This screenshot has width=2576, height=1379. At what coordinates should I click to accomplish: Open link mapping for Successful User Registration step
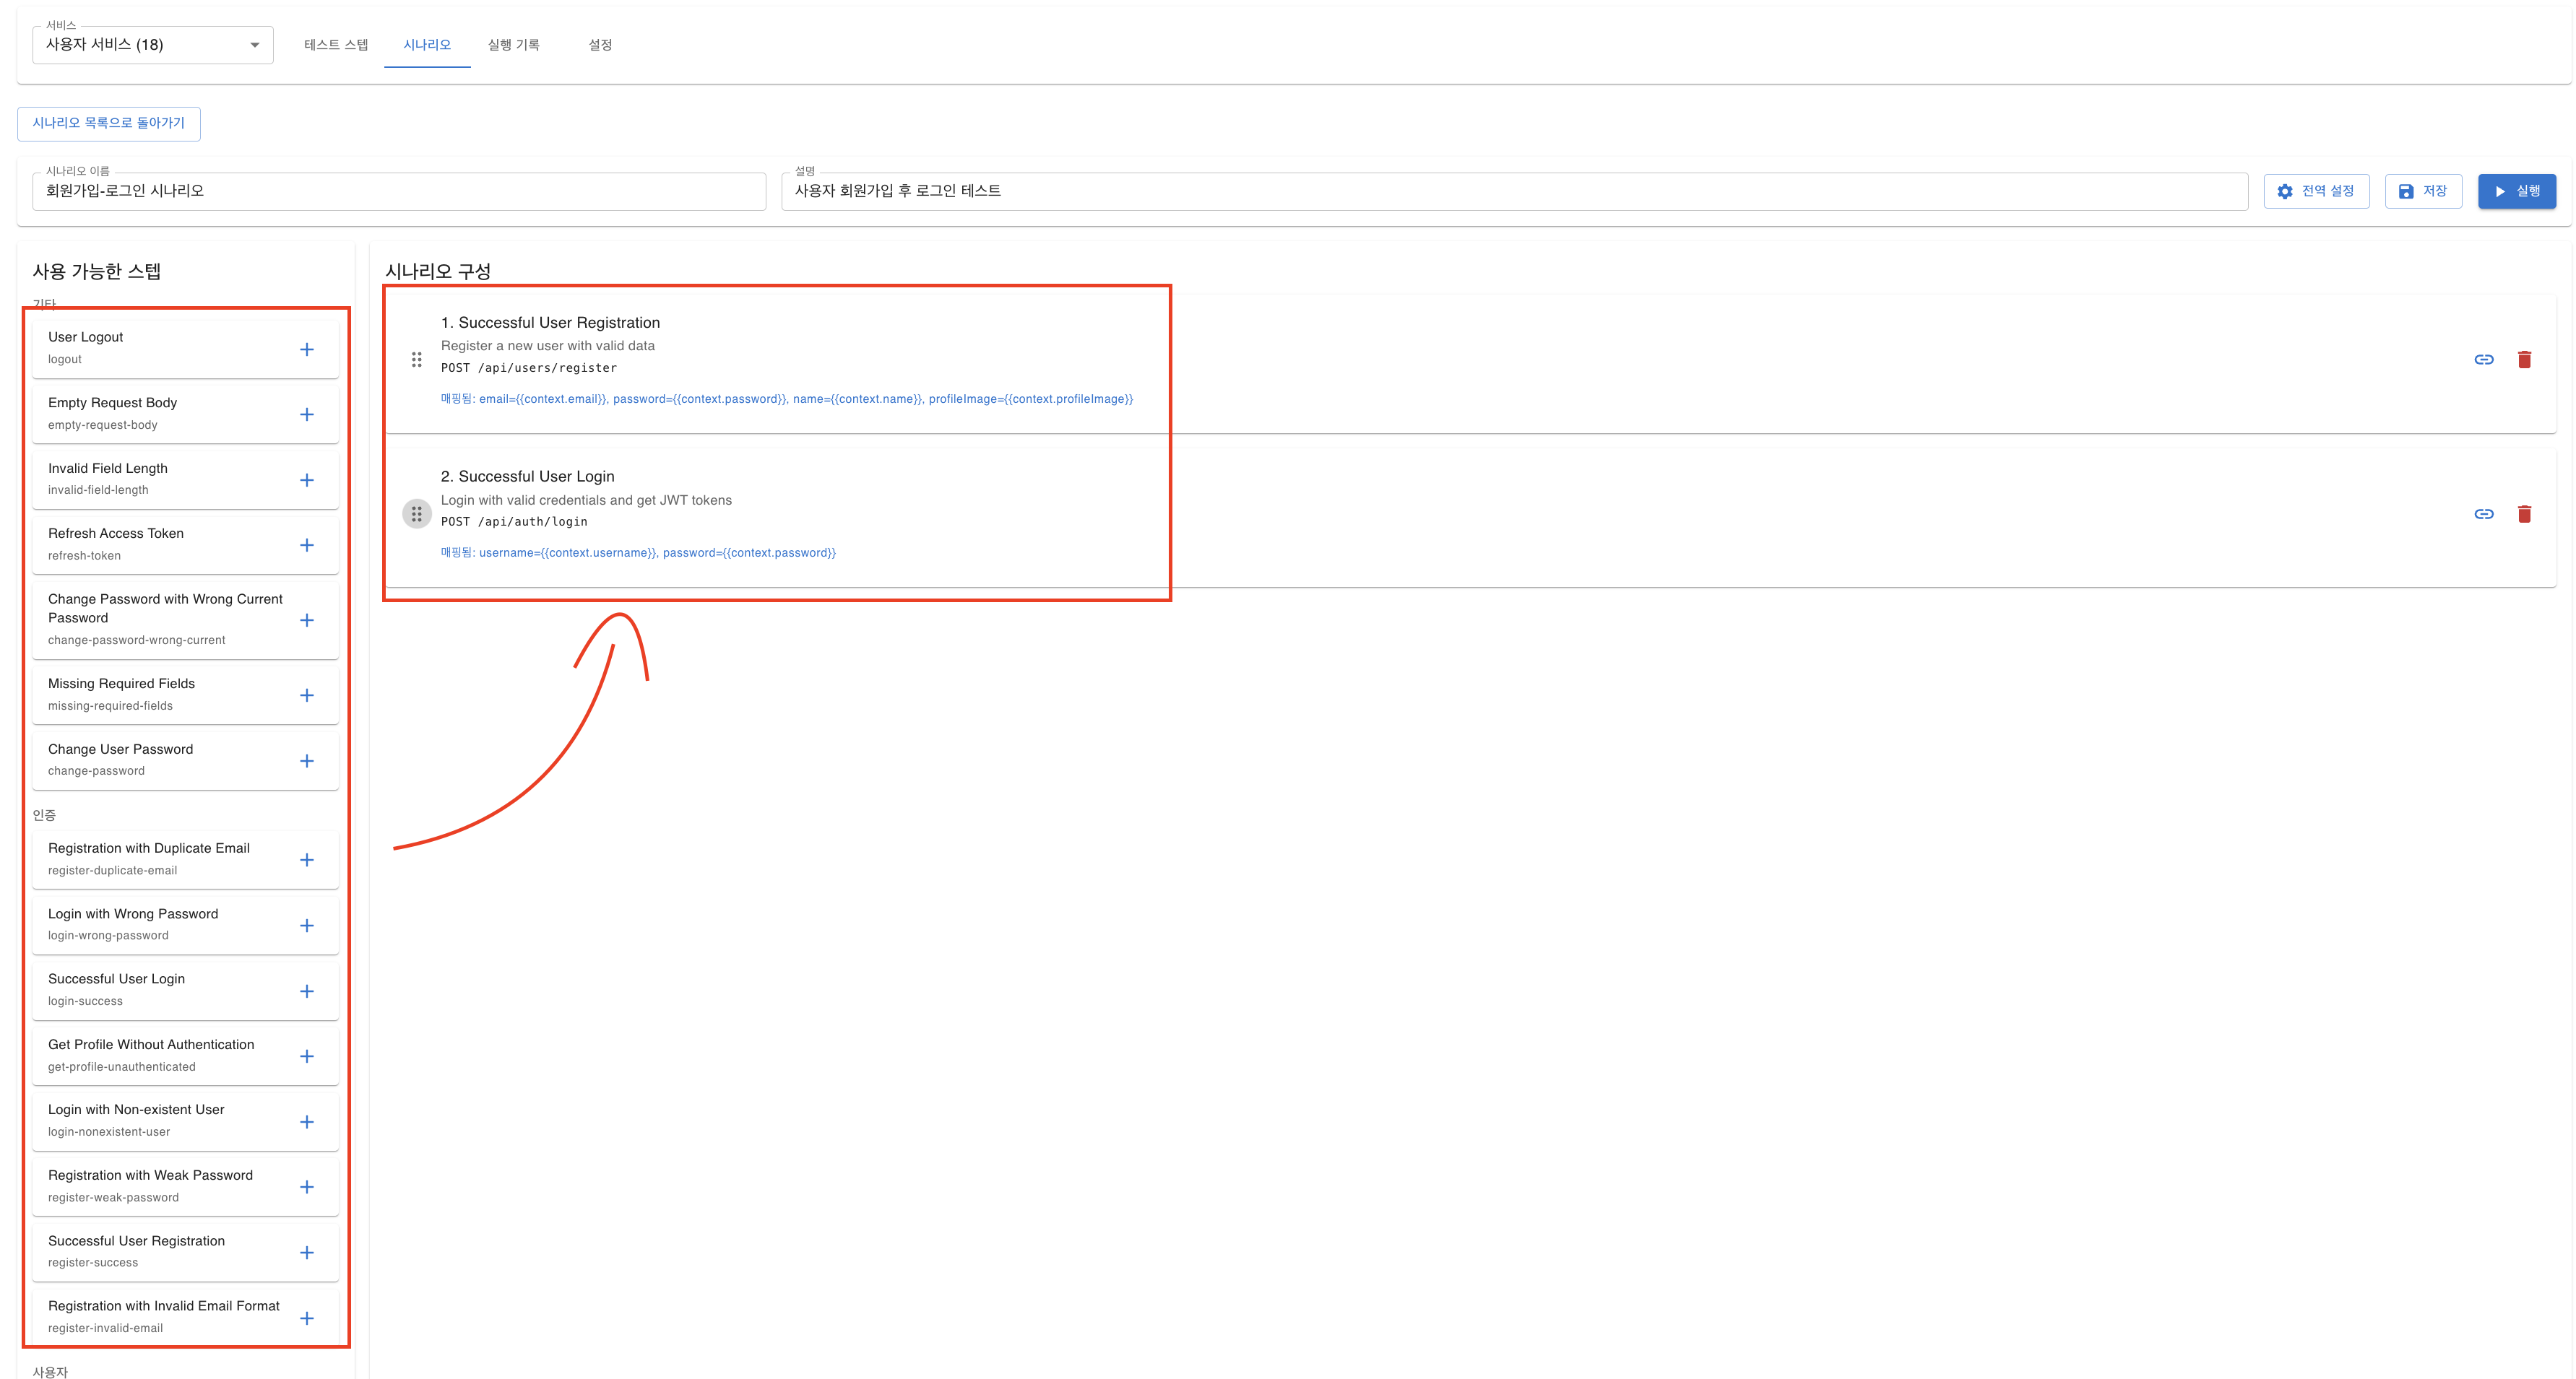2483,360
